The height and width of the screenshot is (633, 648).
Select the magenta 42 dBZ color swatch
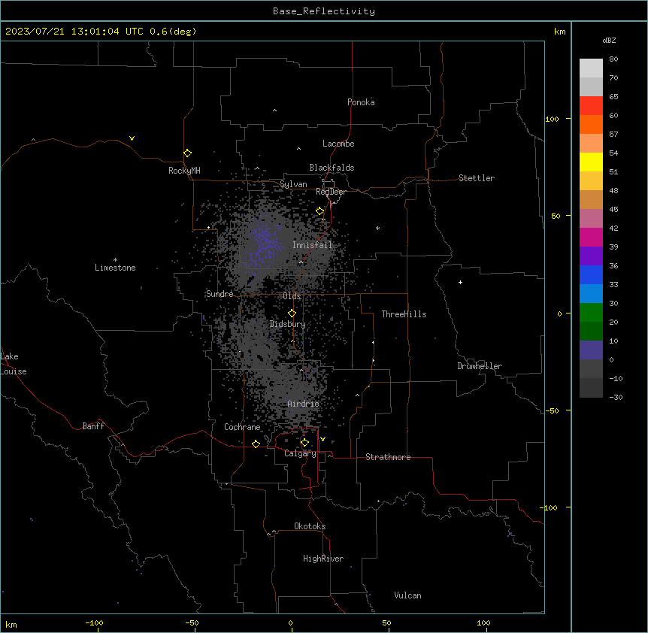click(x=591, y=237)
